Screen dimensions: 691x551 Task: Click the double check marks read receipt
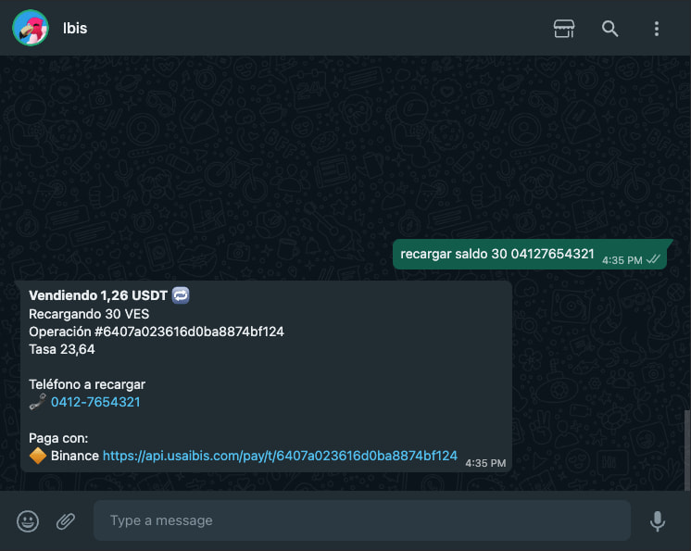point(653,259)
